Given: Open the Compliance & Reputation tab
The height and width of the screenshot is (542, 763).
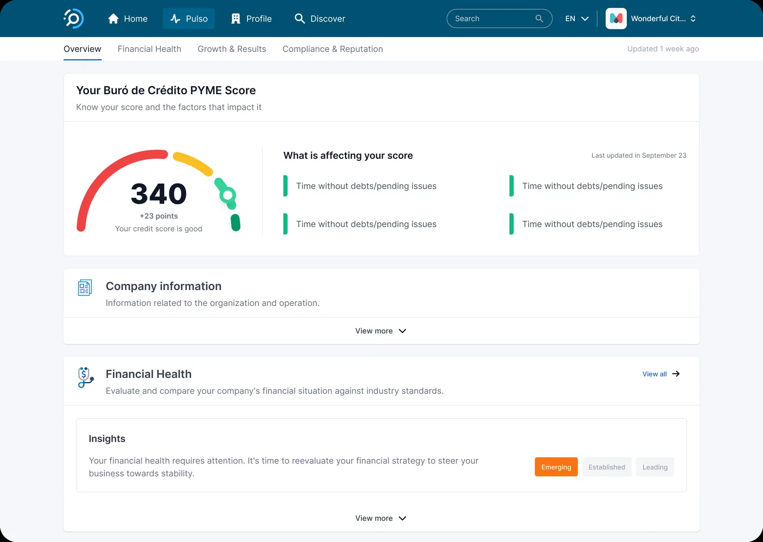Looking at the screenshot, I should coord(333,49).
